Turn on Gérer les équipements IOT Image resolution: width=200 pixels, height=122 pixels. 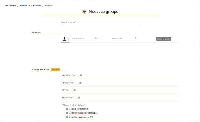66,117
